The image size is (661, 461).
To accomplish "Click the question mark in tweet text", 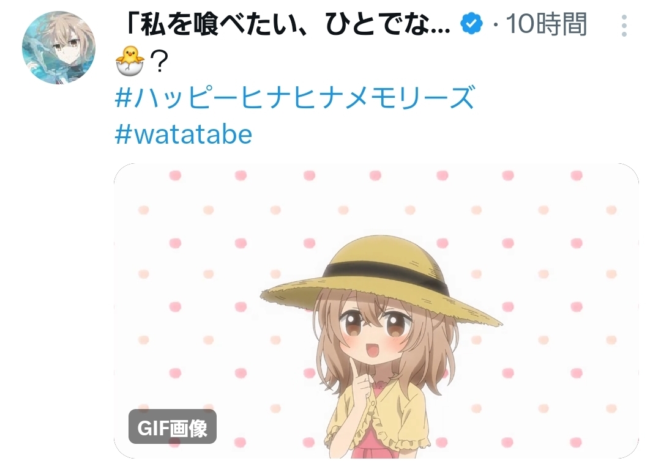I will click(x=159, y=62).
